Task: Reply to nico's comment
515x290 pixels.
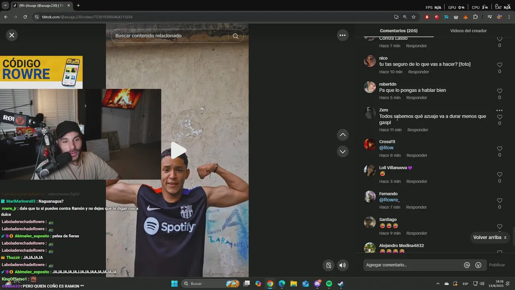Action: [418, 72]
